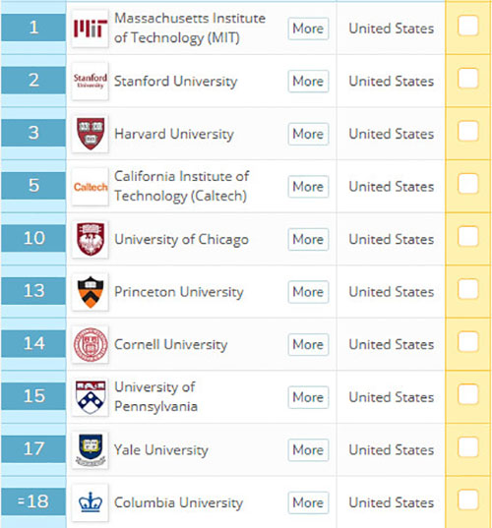The image size is (492, 528).
Task: Click the MIT logo icon
Action: coord(90,29)
